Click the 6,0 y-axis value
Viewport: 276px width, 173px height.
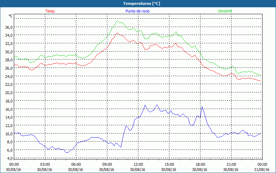10,150
